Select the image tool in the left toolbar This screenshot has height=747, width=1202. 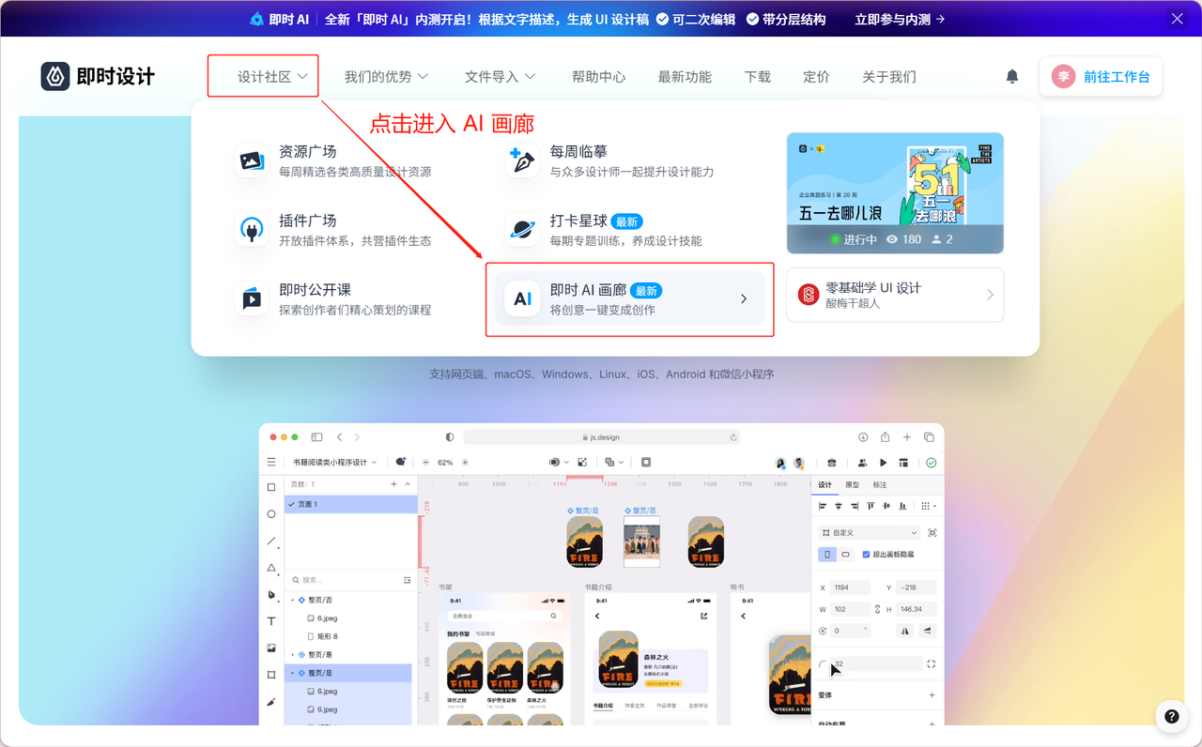271,648
